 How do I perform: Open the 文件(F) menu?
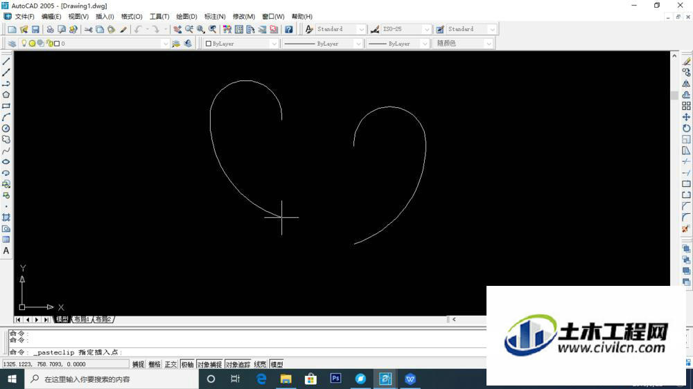coord(24,17)
